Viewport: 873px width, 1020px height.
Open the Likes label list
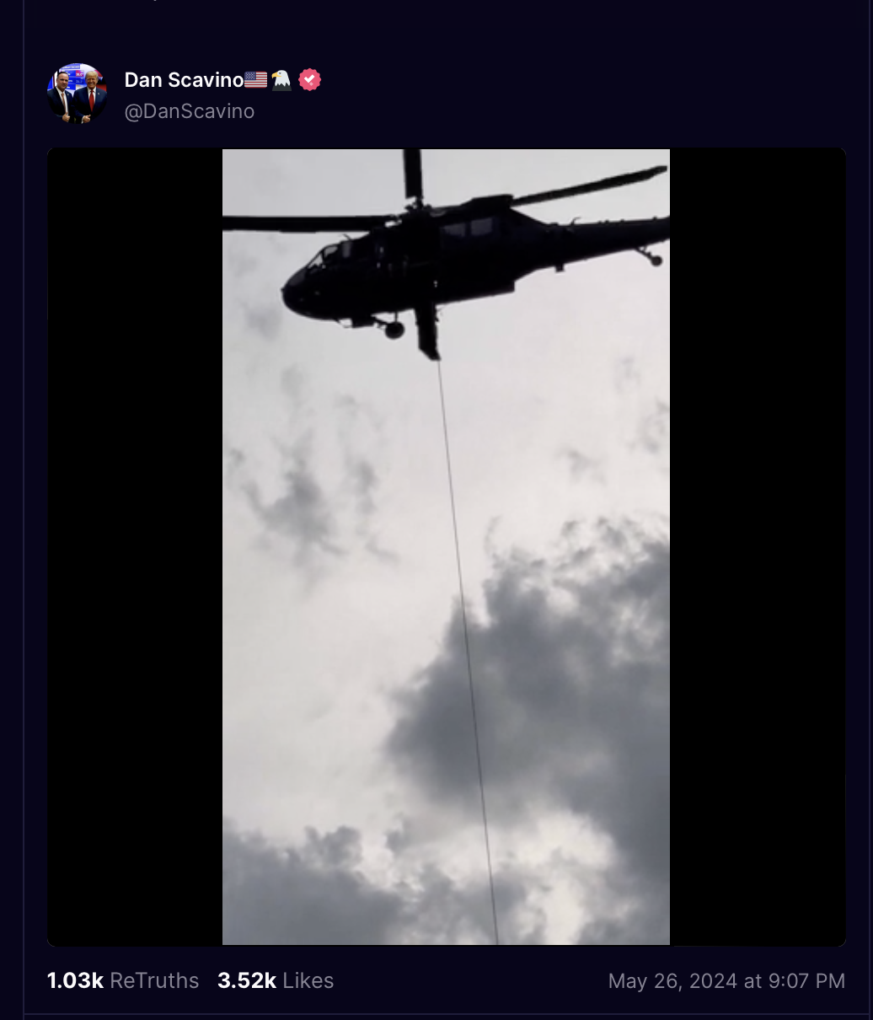pos(308,980)
